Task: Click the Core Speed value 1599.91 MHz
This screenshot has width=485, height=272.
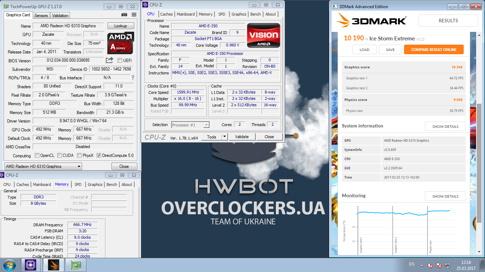Action: pos(188,92)
